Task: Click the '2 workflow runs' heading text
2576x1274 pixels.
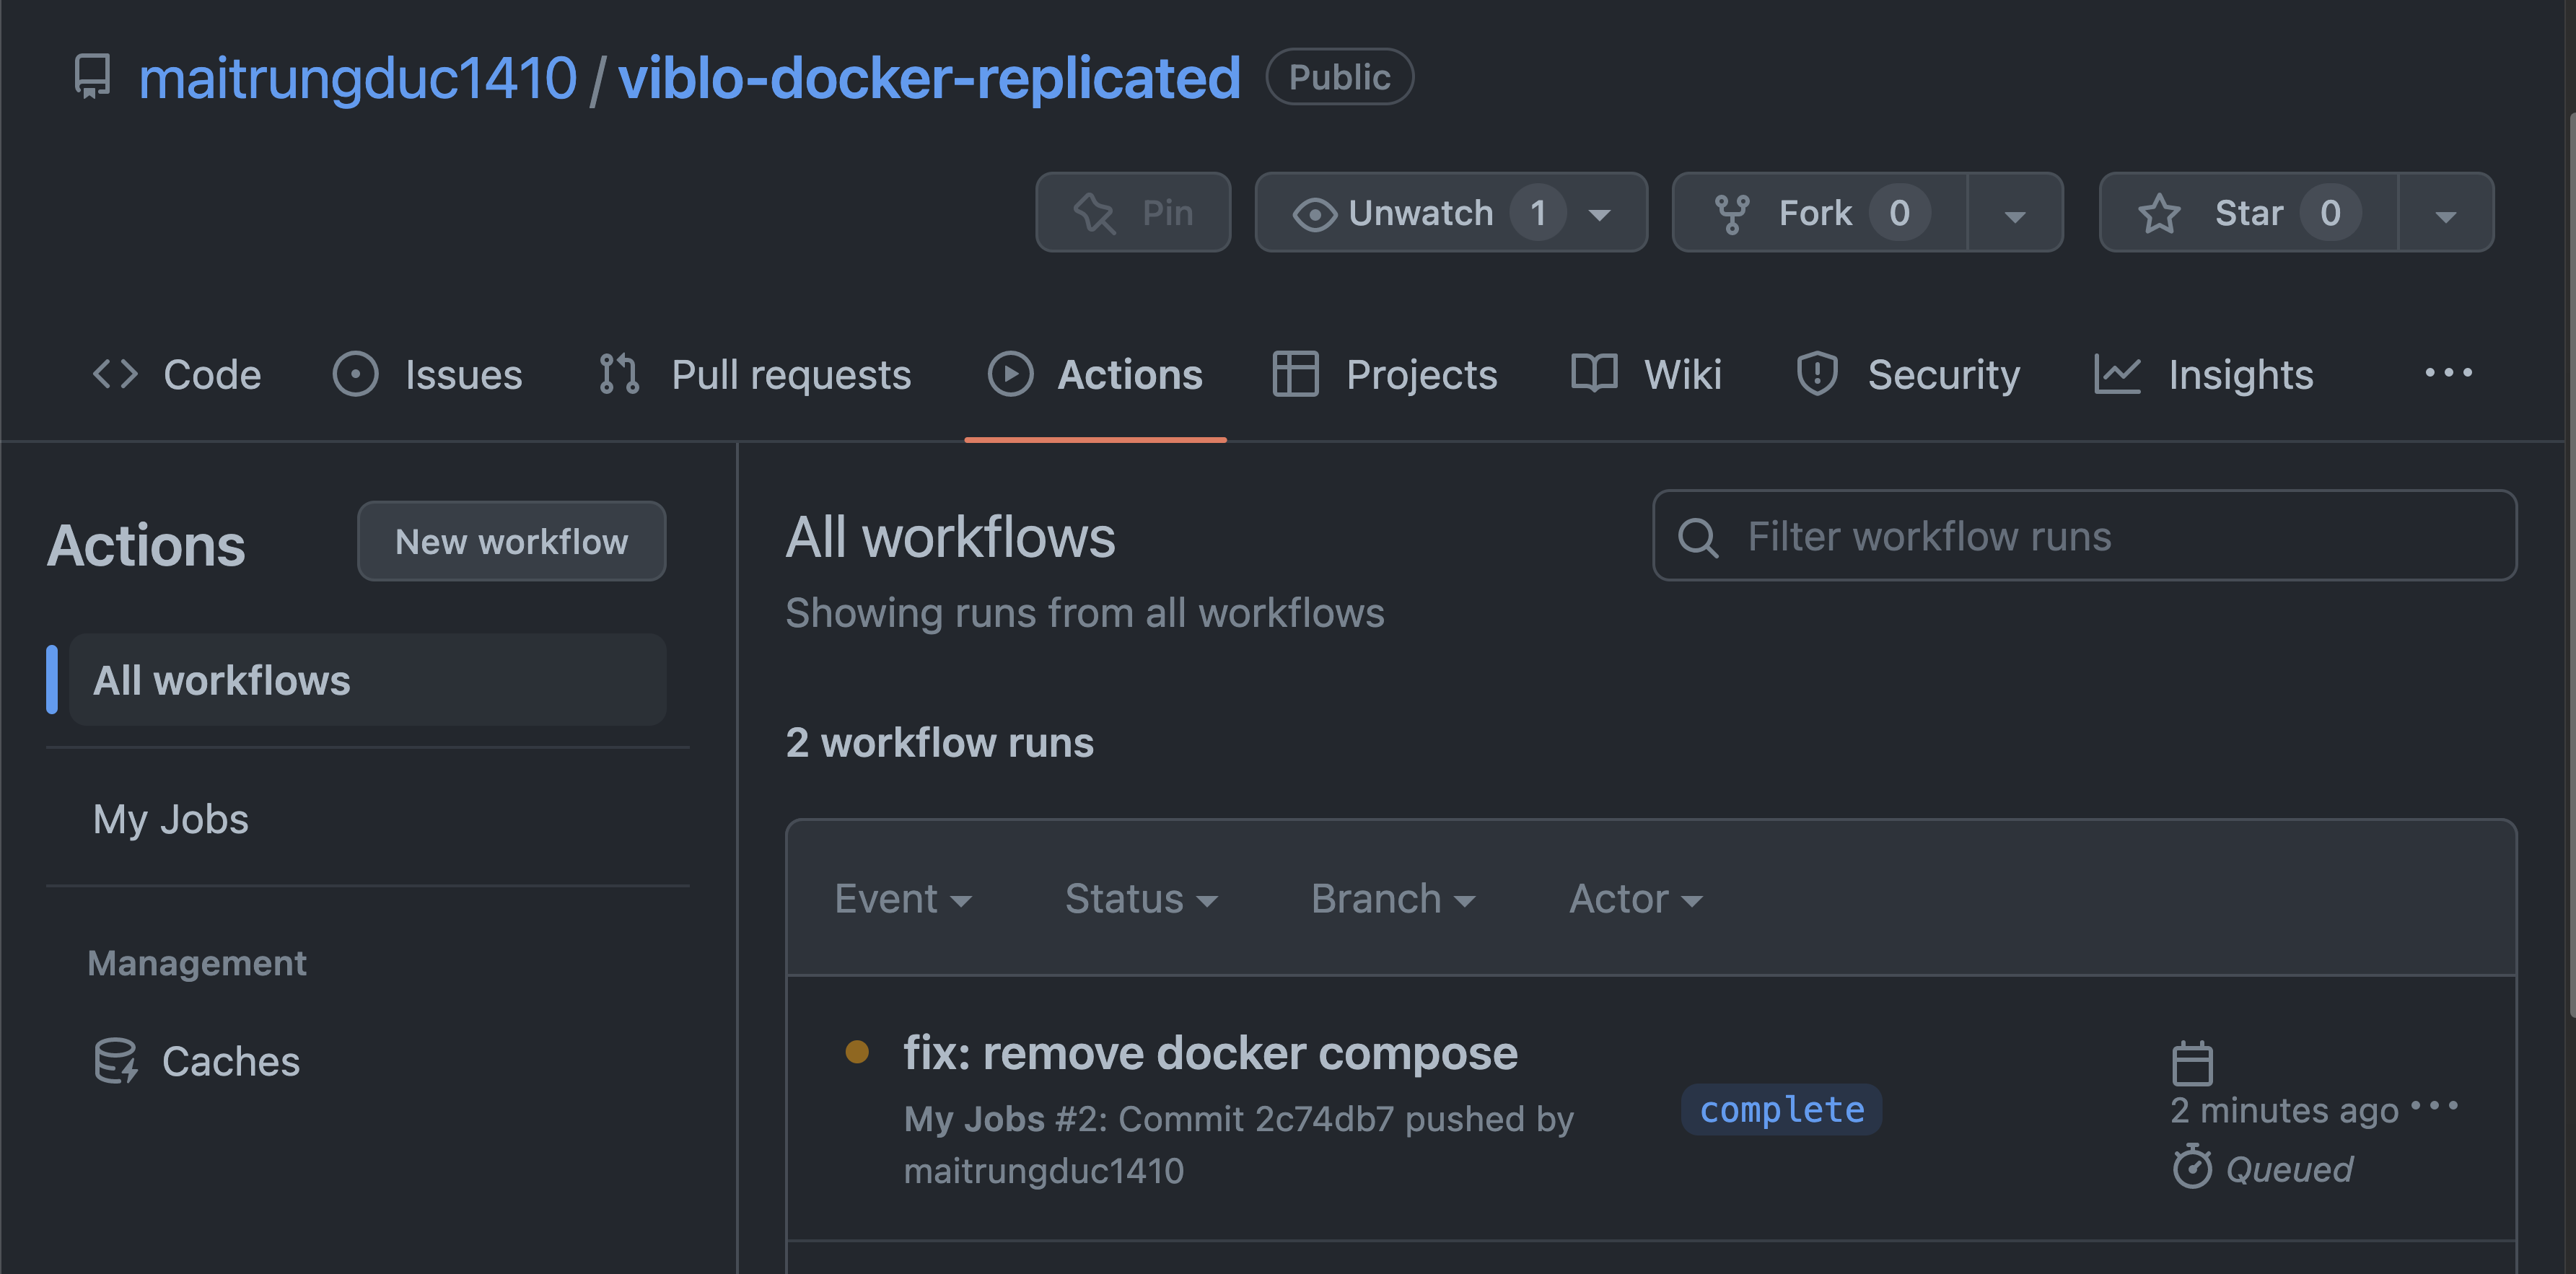Action: click(x=940, y=743)
